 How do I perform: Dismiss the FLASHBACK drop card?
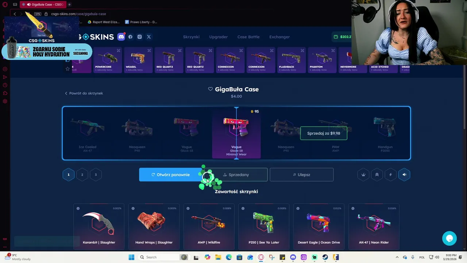(x=302, y=50)
